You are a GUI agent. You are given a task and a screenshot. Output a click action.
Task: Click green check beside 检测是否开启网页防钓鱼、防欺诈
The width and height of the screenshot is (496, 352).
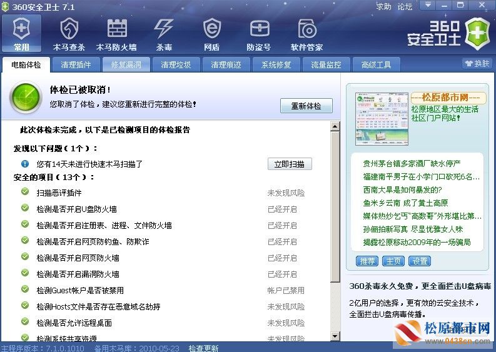point(25,240)
